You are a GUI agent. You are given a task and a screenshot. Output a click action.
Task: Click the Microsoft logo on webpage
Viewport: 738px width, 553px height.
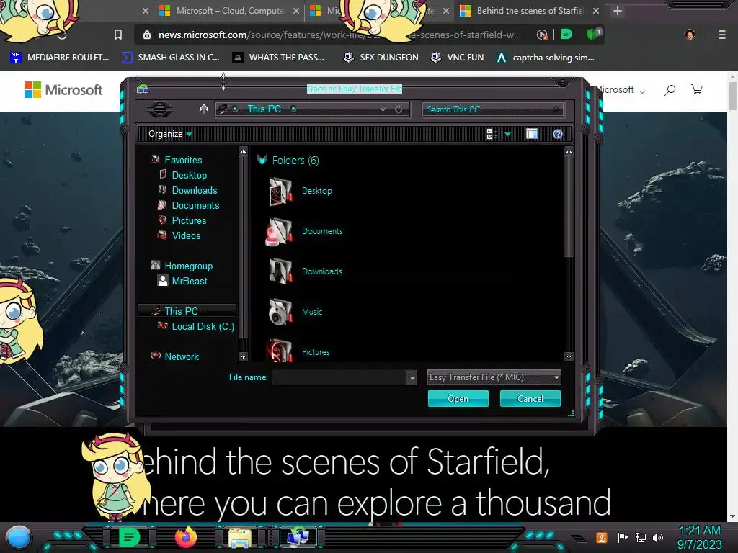pos(63,89)
